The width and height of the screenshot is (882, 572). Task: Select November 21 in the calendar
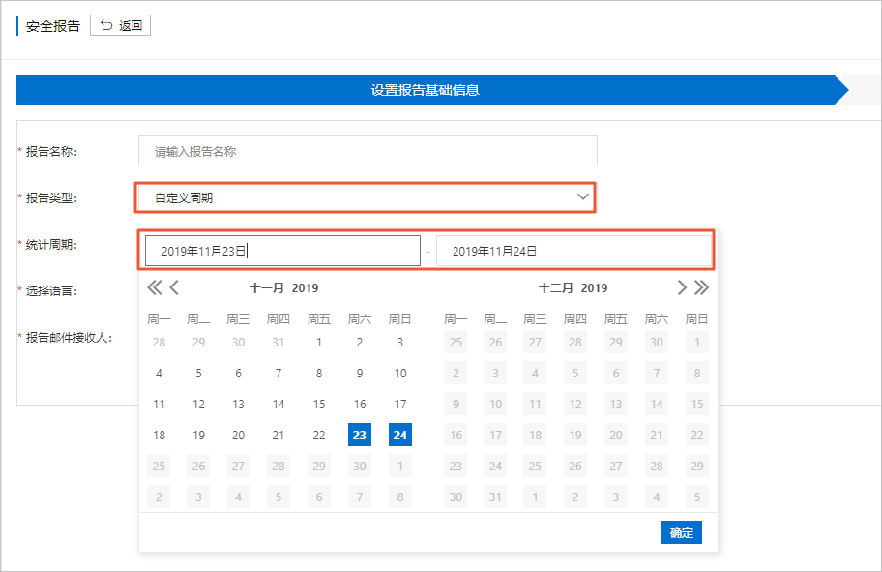click(x=279, y=435)
